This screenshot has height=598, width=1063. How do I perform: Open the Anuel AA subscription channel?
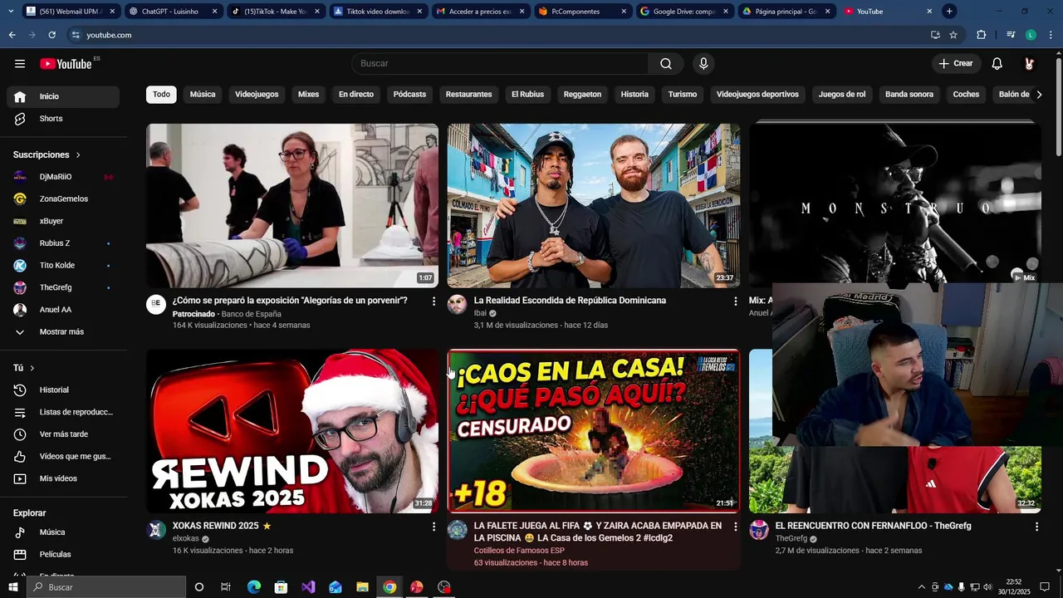(x=63, y=310)
